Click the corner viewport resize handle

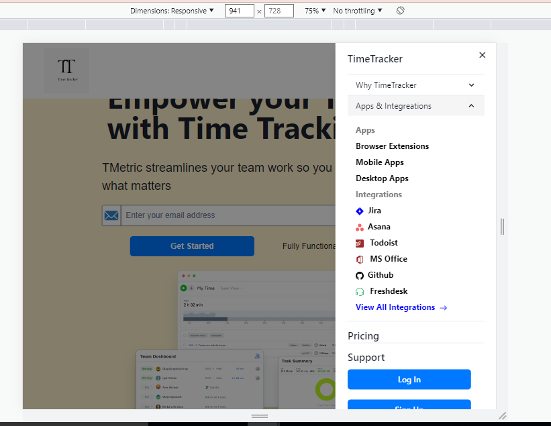click(x=503, y=416)
